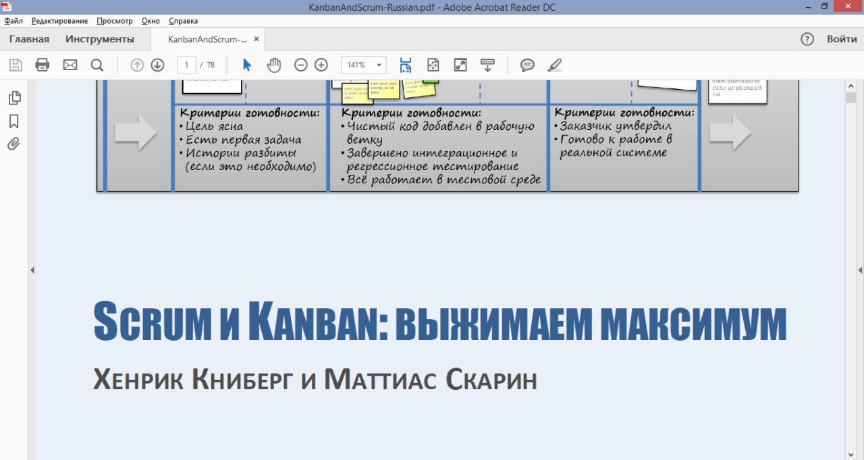Expand the left navigation pane arrow
864x460 pixels.
tap(32, 270)
